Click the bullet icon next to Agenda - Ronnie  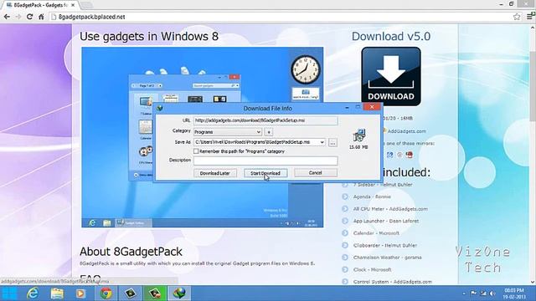[345, 196]
